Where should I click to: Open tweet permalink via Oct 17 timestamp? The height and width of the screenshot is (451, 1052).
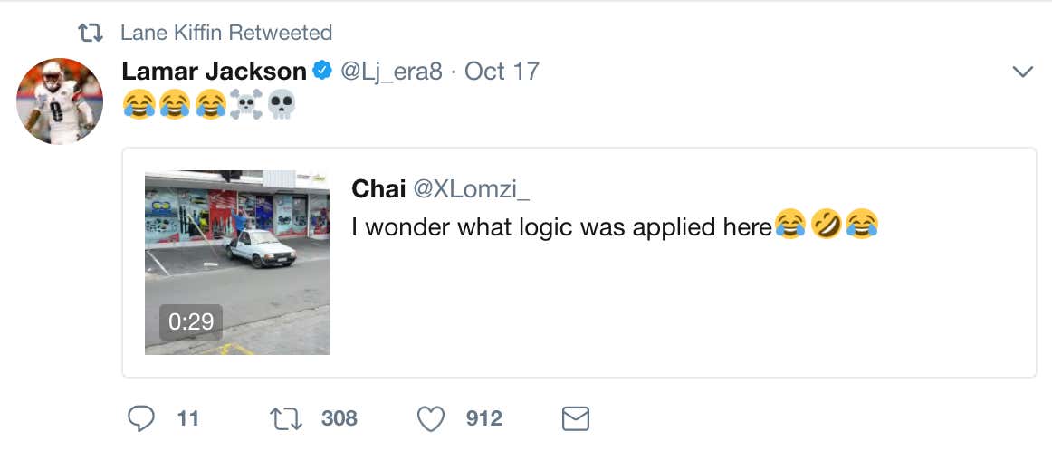coord(502,71)
